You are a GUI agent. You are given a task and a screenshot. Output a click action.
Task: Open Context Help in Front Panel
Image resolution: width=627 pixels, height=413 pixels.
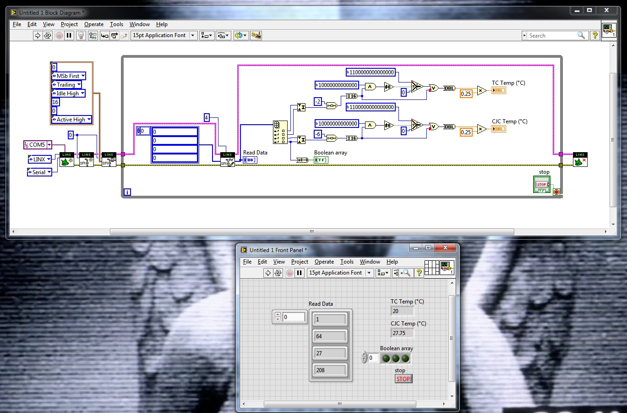pos(419,273)
